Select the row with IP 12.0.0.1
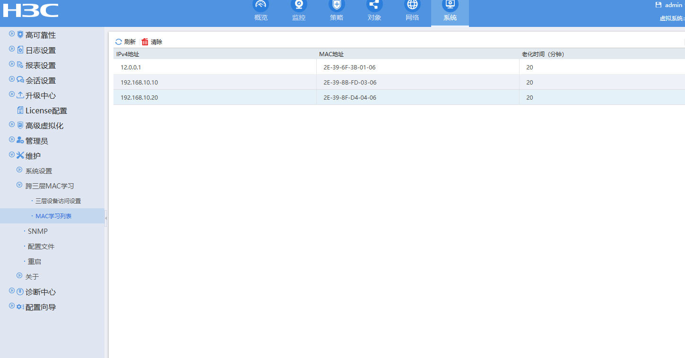The width and height of the screenshot is (685, 358). pyautogui.click(x=399, y=67)
